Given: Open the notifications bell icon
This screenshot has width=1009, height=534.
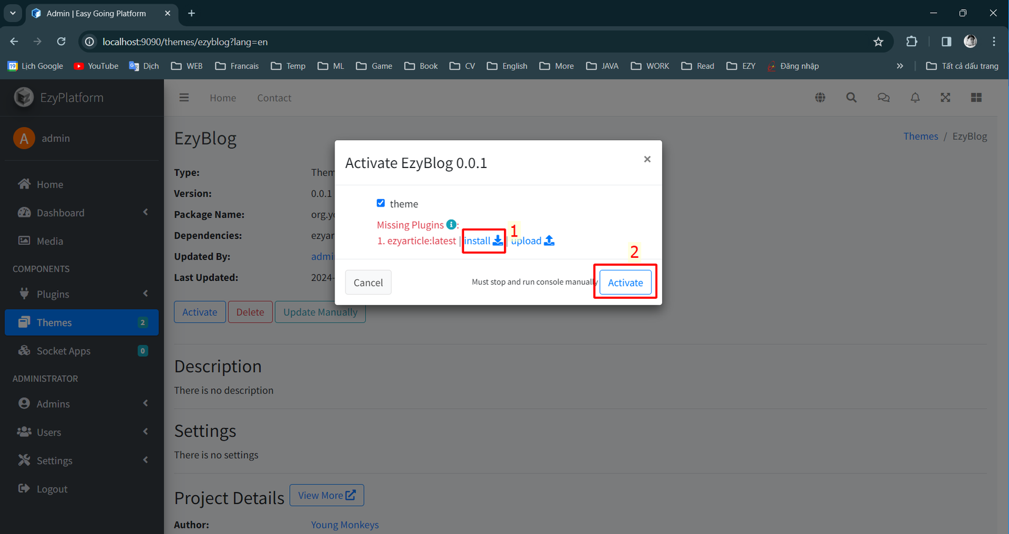Looking at the screenshot, I should pyautogui.click(x=915, y=98).
